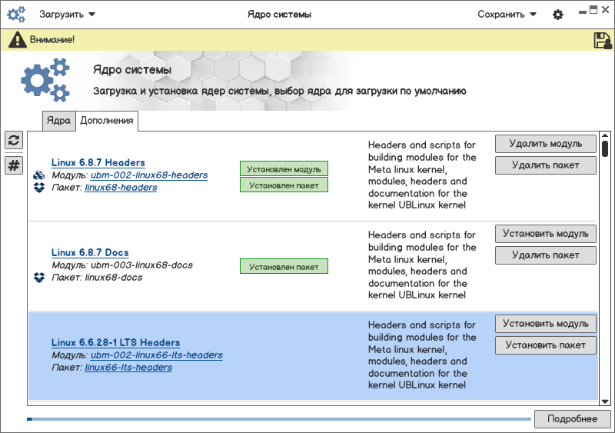Select the Дополнения tab
615x433 pixels.
coord(107,121)
